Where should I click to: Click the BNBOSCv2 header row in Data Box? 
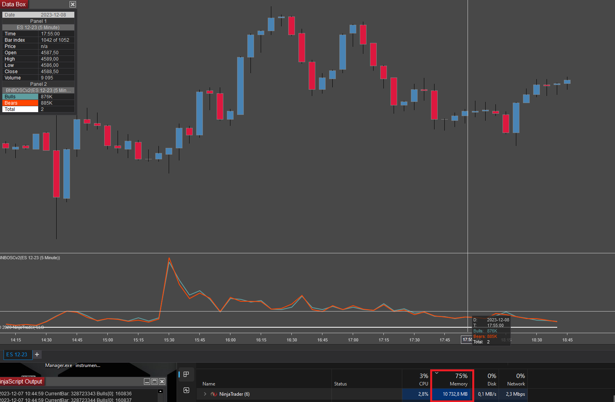point(38,90)
